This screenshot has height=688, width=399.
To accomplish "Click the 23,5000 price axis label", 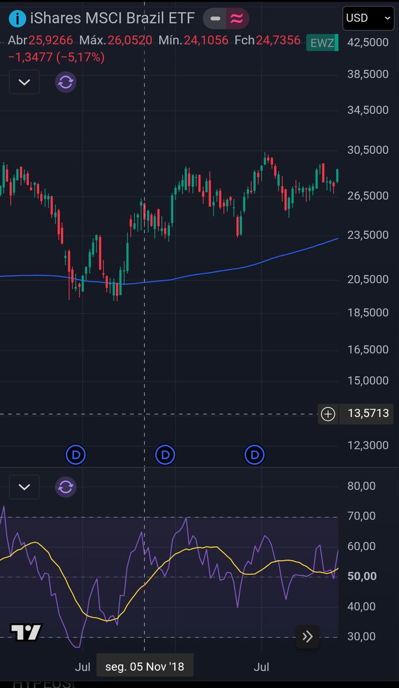I will [x=368, y=235].
